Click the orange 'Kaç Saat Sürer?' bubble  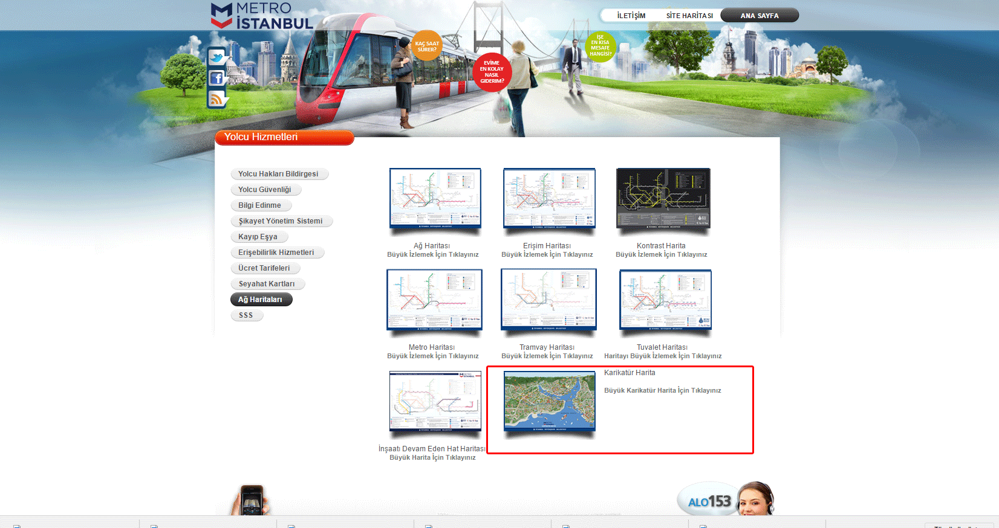427,46
